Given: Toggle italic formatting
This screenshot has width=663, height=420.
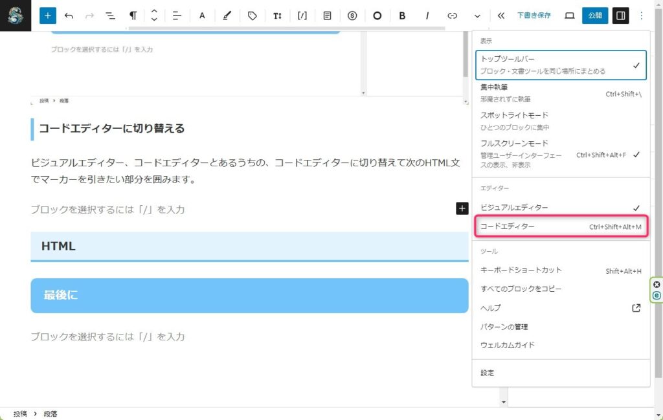Looking at the screenshot, I should (x=427, y=16).
